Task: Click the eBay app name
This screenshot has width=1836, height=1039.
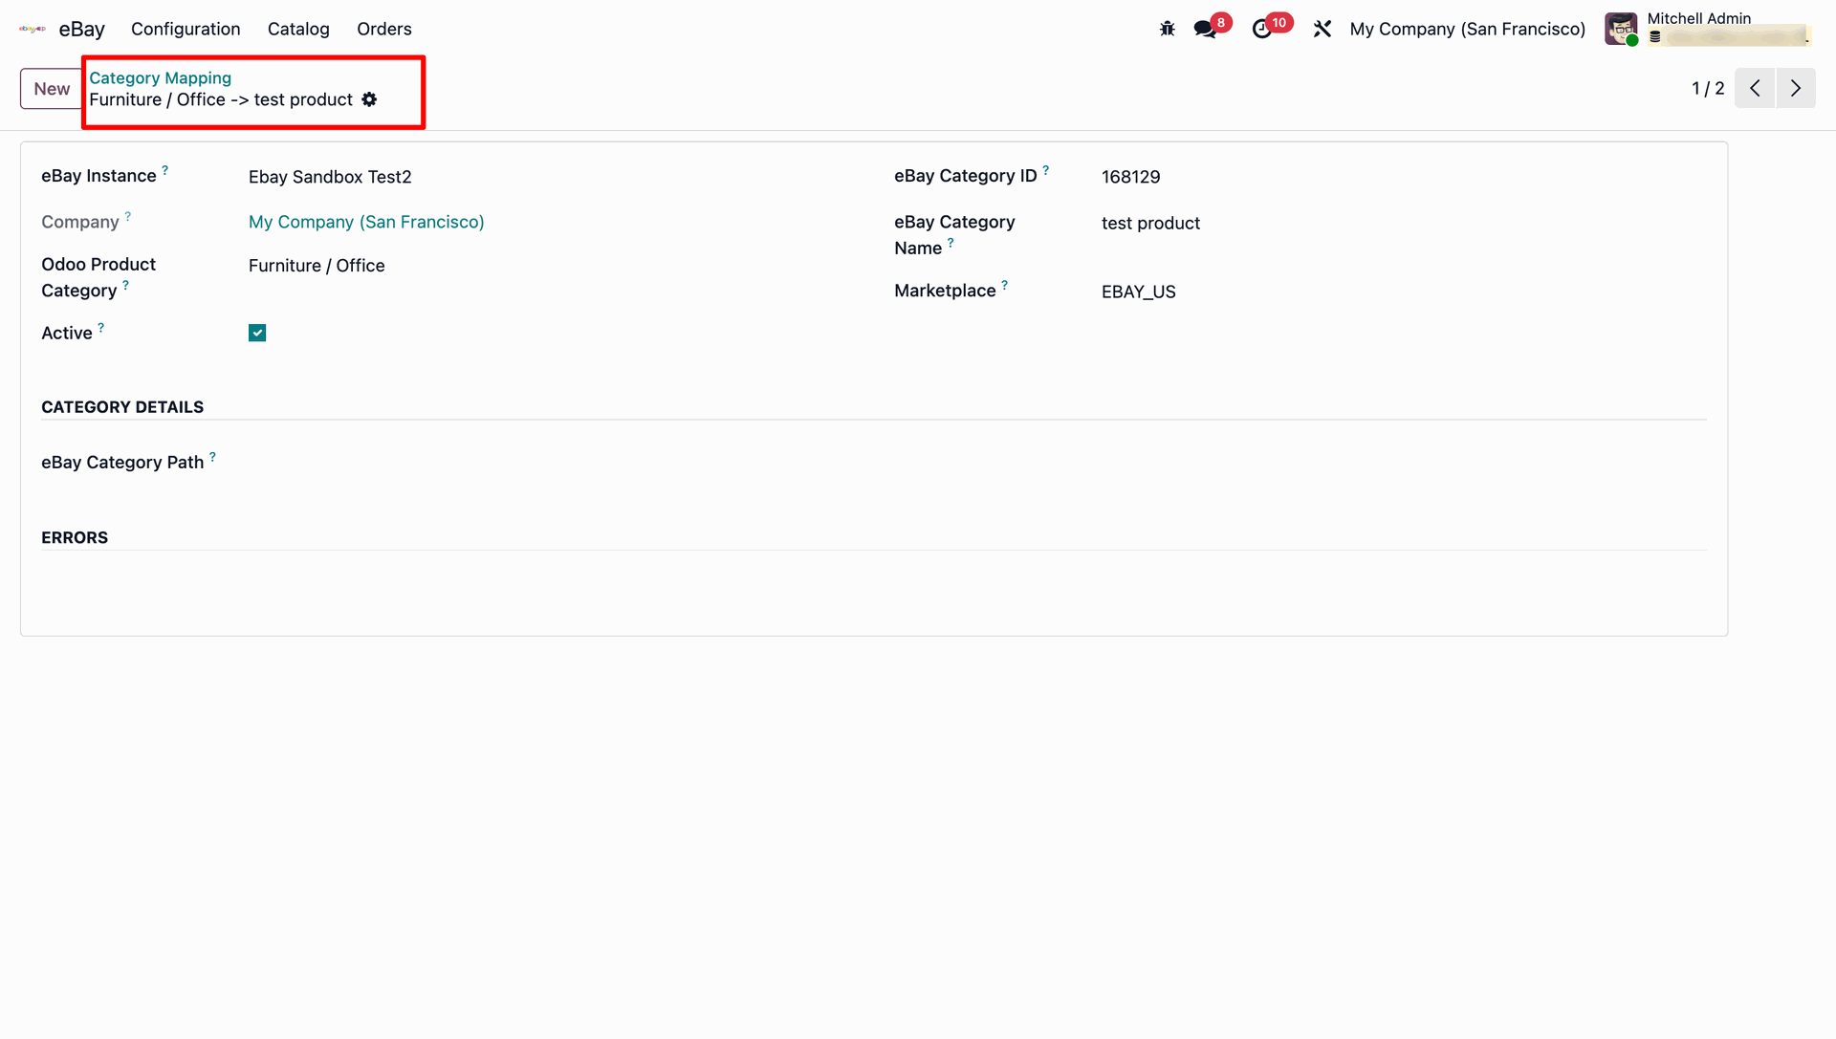Action: tap(82, 29)
